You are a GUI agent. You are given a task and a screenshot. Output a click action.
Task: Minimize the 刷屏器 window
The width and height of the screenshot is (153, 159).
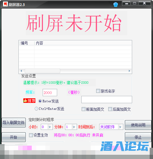pos(126,3)
